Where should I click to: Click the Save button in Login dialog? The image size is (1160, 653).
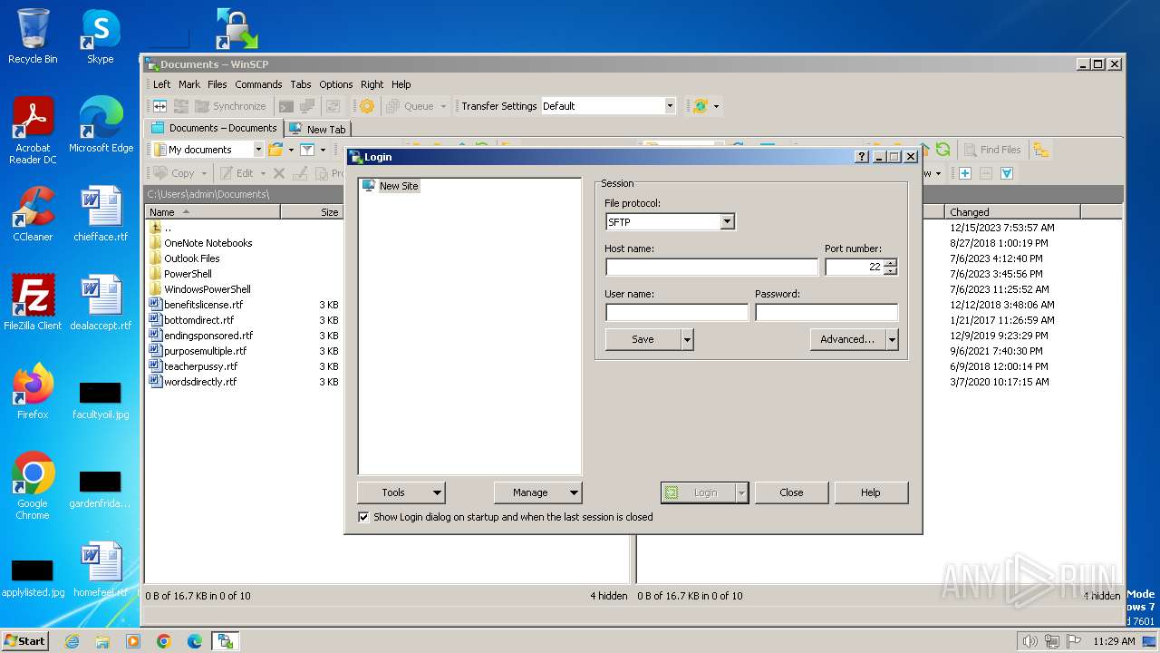[643, 339]
